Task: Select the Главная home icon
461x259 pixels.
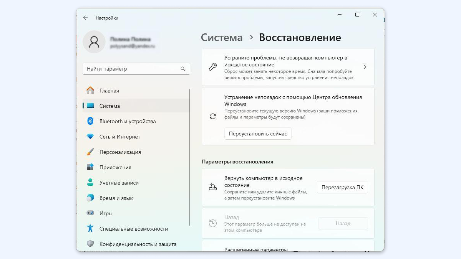Action: point(90,91)
